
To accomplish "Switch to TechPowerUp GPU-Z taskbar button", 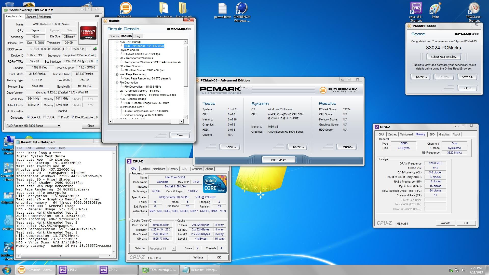I will [x=159, y=270].
